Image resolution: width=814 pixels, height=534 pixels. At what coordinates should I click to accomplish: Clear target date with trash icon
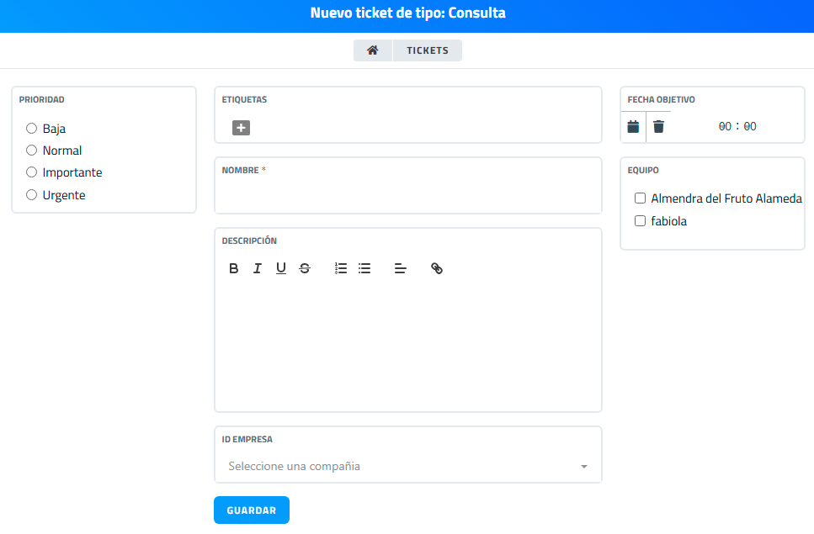pos(658,126)
